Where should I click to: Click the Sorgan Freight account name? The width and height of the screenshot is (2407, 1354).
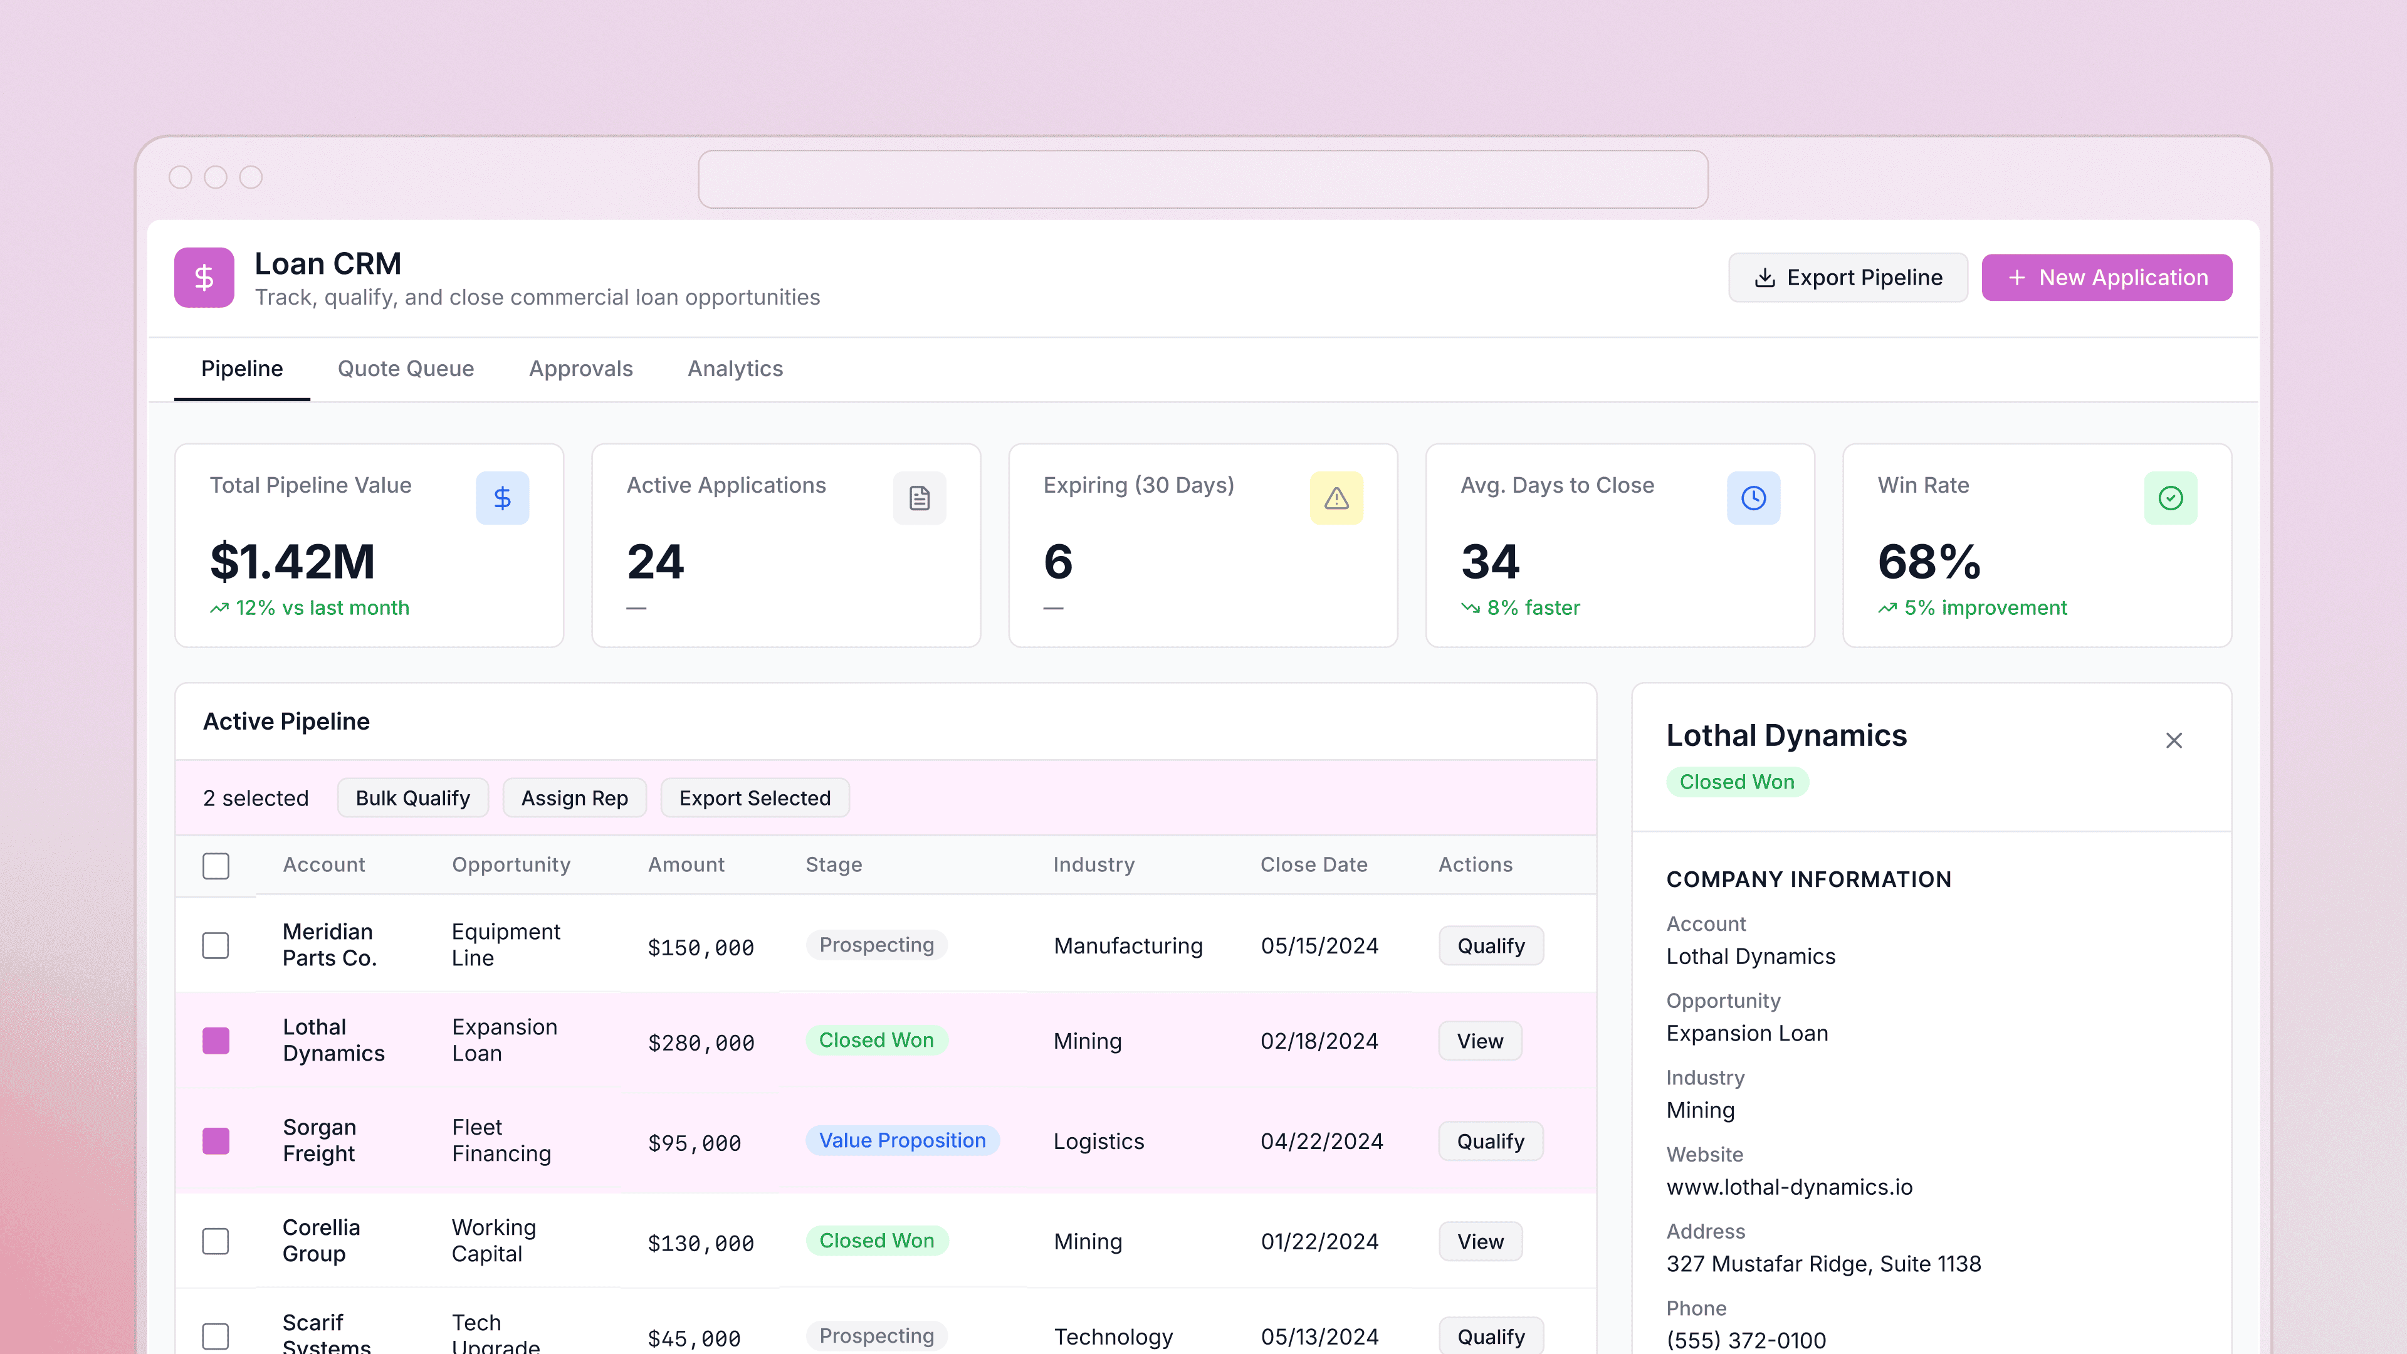(x=320, y=1140)
